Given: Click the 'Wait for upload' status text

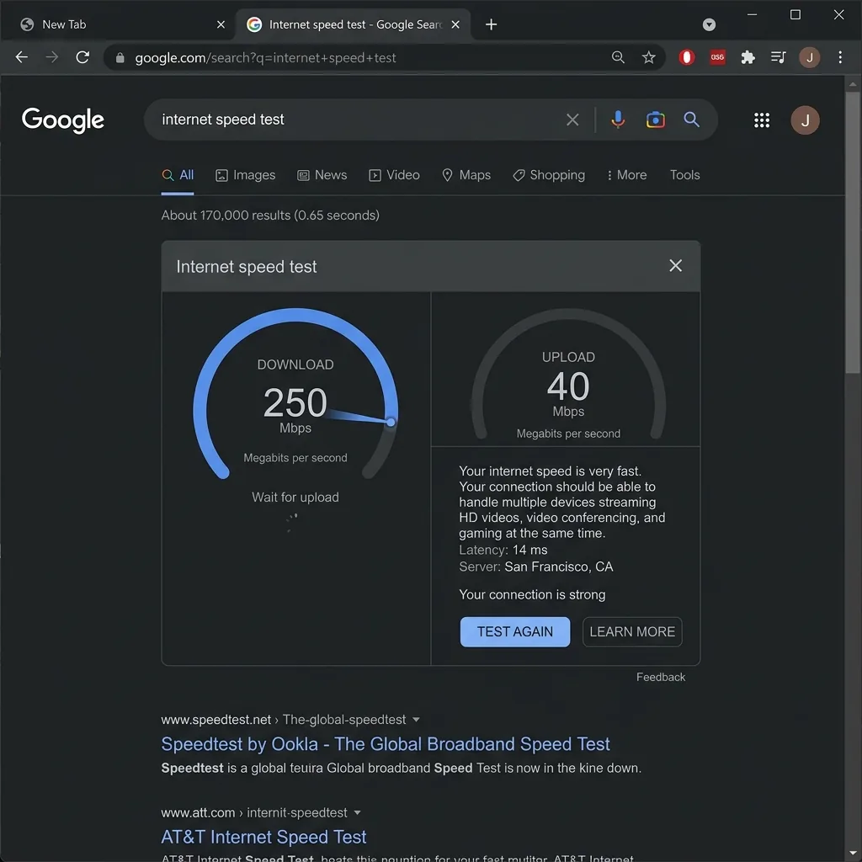Looking at the screenshot, I should point(295,498).
